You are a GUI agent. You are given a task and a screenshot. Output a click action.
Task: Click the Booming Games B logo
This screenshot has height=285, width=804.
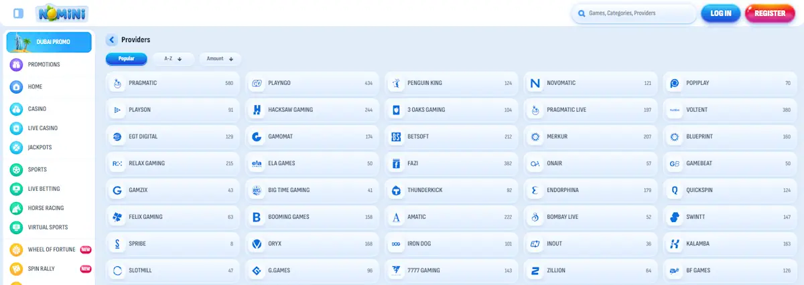[257, 217]
